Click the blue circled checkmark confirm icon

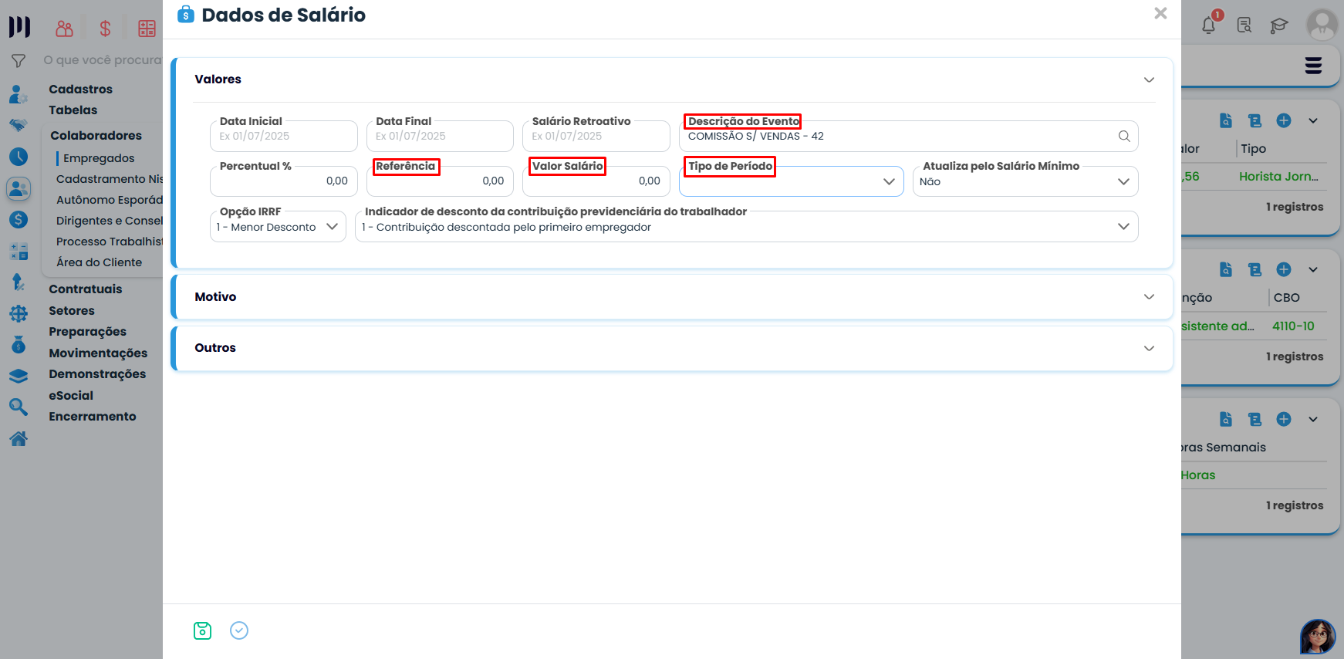[x=239, y=630]
